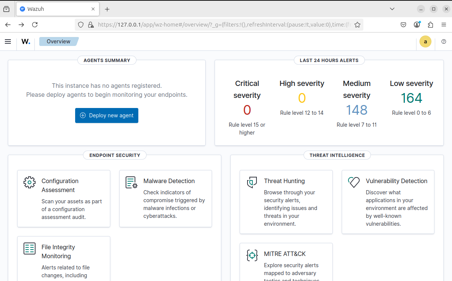Click the Wazuh W. logo
452x281 pixels.
tap(26, 41)
